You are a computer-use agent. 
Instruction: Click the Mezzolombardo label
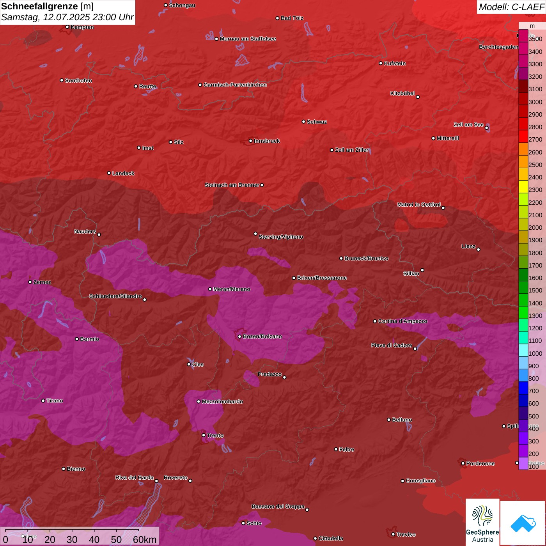222,401
